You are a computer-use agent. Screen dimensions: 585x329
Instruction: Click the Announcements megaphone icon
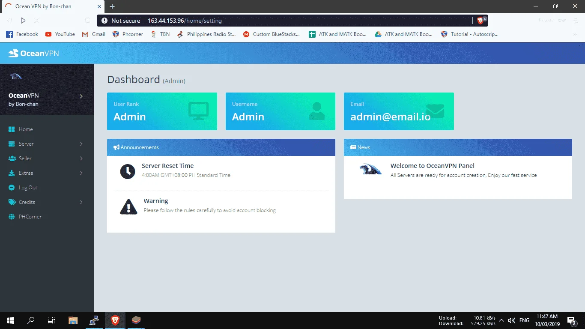pyautogui.click(x=116, y=147)
